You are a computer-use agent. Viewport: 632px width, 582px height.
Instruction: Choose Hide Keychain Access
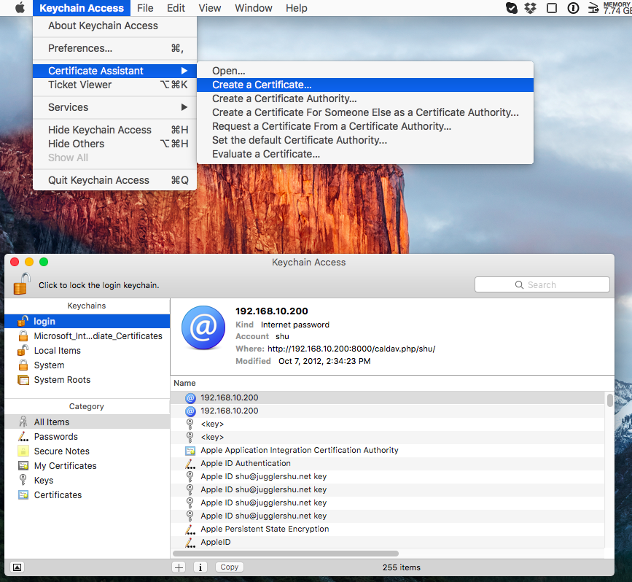click(114, 130)
